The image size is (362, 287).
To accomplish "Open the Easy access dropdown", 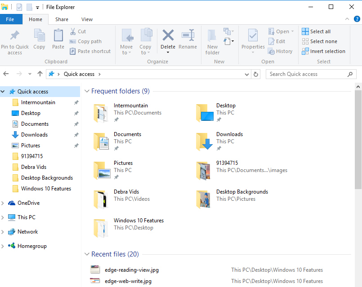I will (x=228, y=41).
